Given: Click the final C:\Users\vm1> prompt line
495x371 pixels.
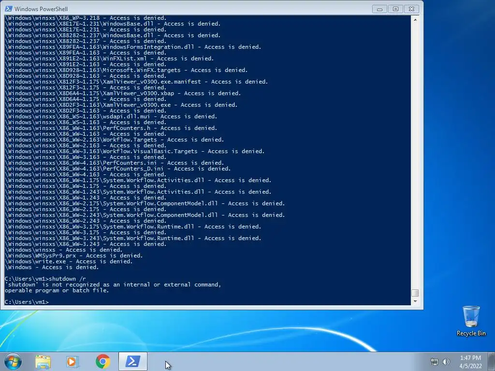Looking at the screenshot, I should (27, 302).
